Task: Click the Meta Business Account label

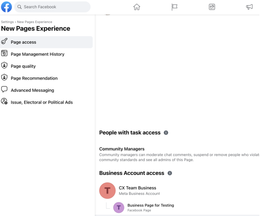Action: click(139, 194)
